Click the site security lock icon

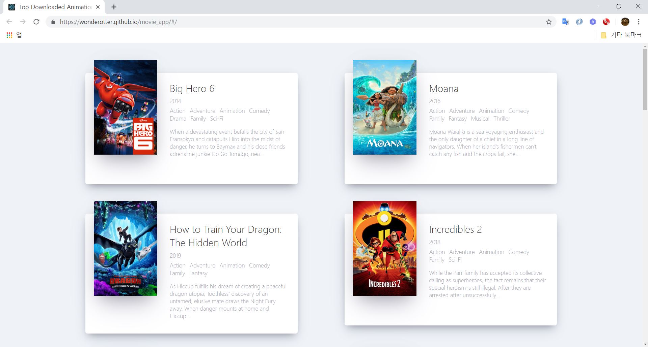(53, 22)
